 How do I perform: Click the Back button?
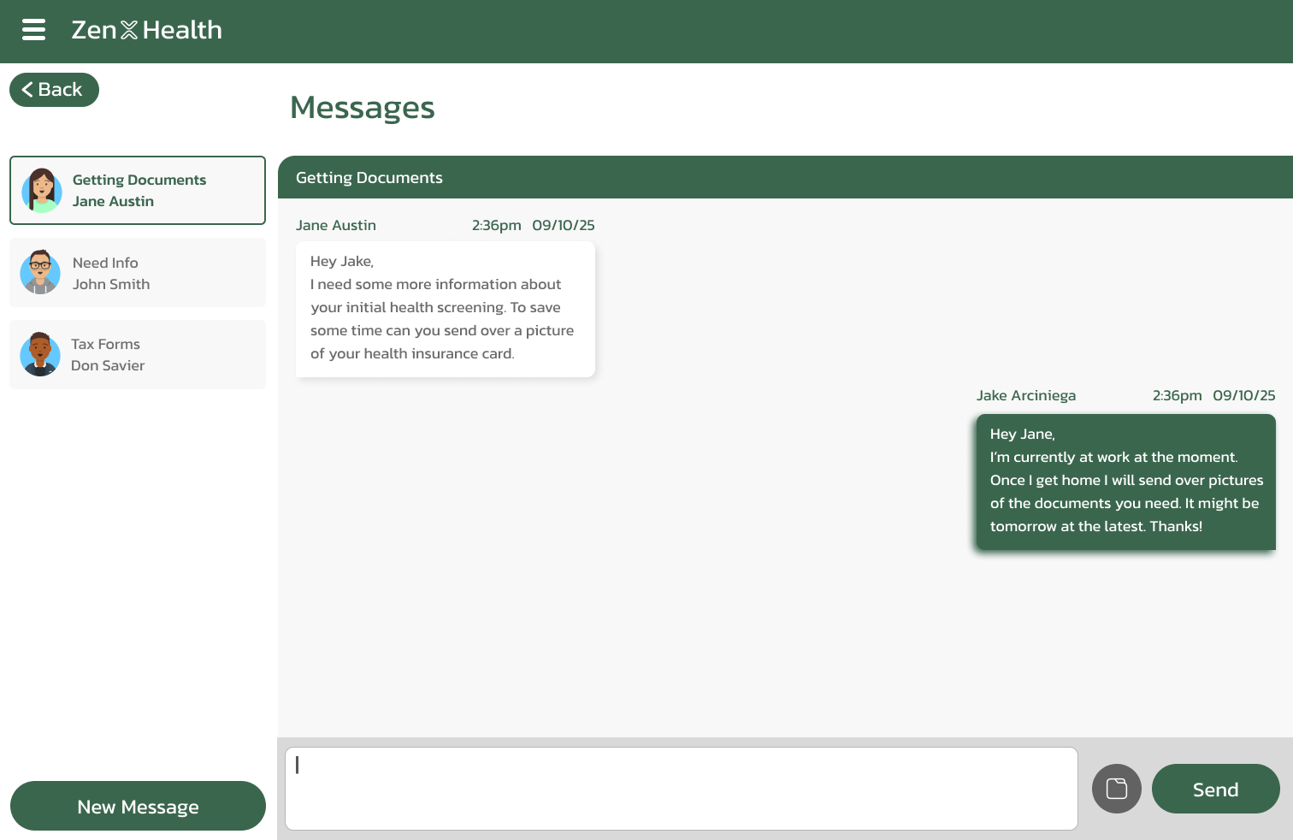coord(54,89)
